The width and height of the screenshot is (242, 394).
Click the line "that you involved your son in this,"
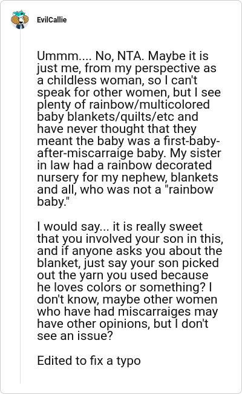click(130, 239)
